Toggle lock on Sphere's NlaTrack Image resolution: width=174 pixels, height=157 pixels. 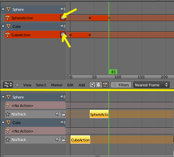[63, 114]
